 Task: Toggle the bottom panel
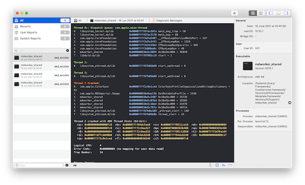(x=279, y=13)
